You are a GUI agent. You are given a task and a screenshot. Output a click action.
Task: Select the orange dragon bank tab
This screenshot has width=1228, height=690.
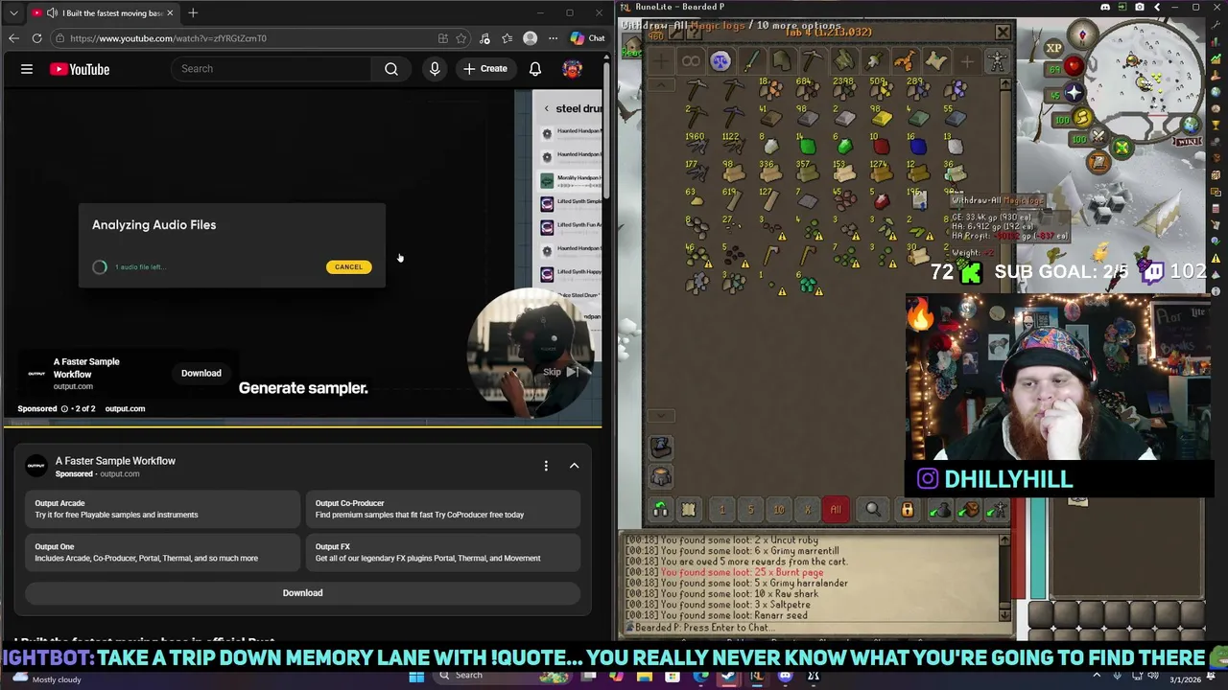[x=905, y=61]
